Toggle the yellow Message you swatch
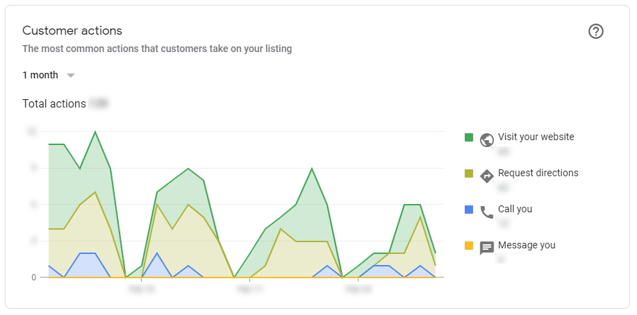This screenshot has height=315, width=637. coord(469,246)
